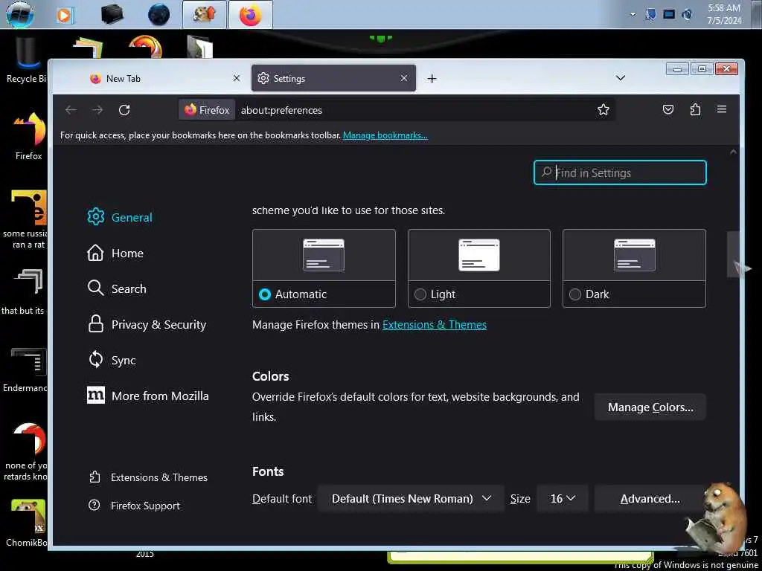Viewport: 762px width, 571px height.
Task: Close the Settings tab
Action: 404,78
